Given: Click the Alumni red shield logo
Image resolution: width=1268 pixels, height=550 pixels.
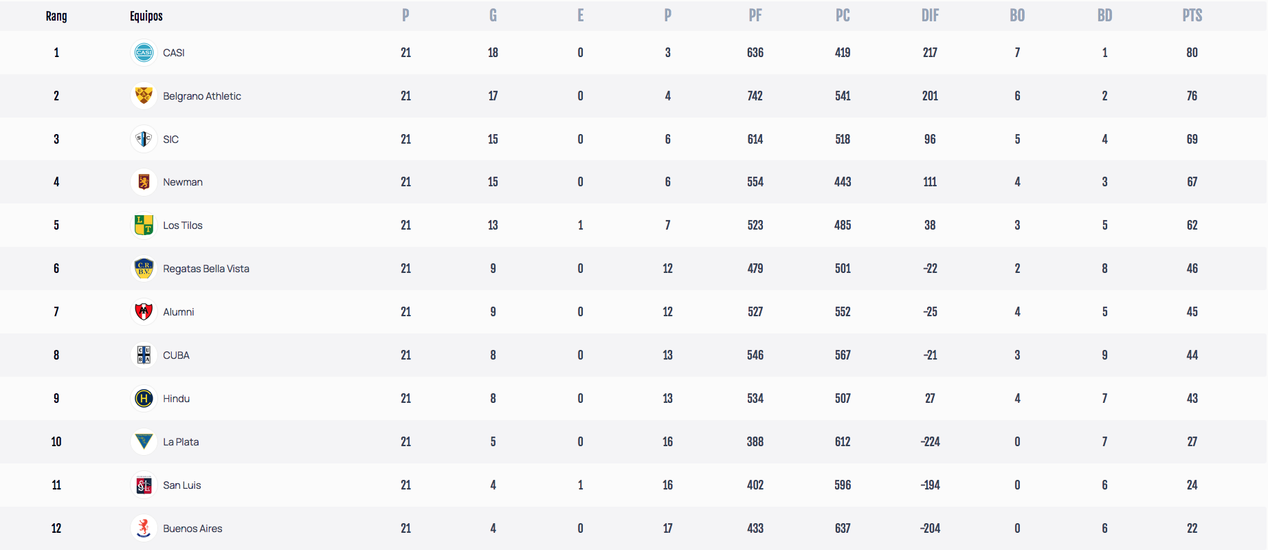Looking at the screenshot, I should (144, 311).
